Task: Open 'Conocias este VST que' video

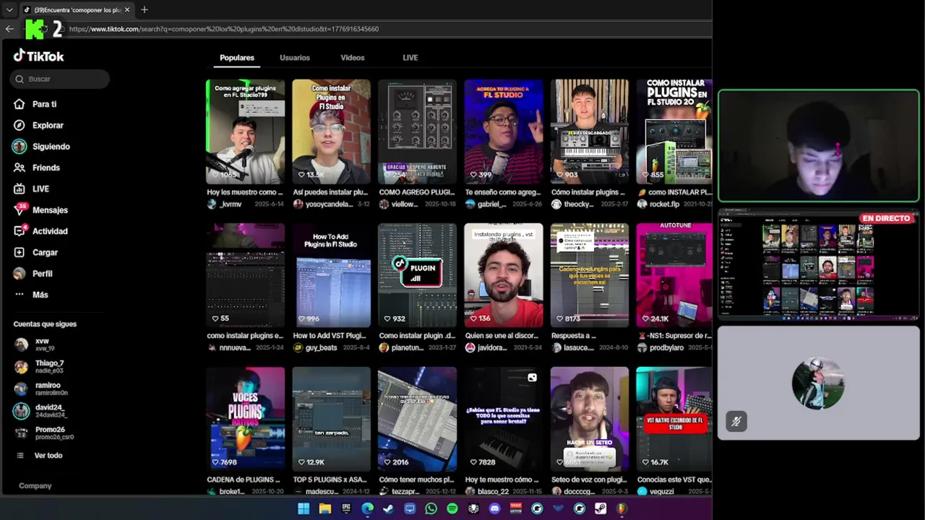Action: (x=674, y=419)
